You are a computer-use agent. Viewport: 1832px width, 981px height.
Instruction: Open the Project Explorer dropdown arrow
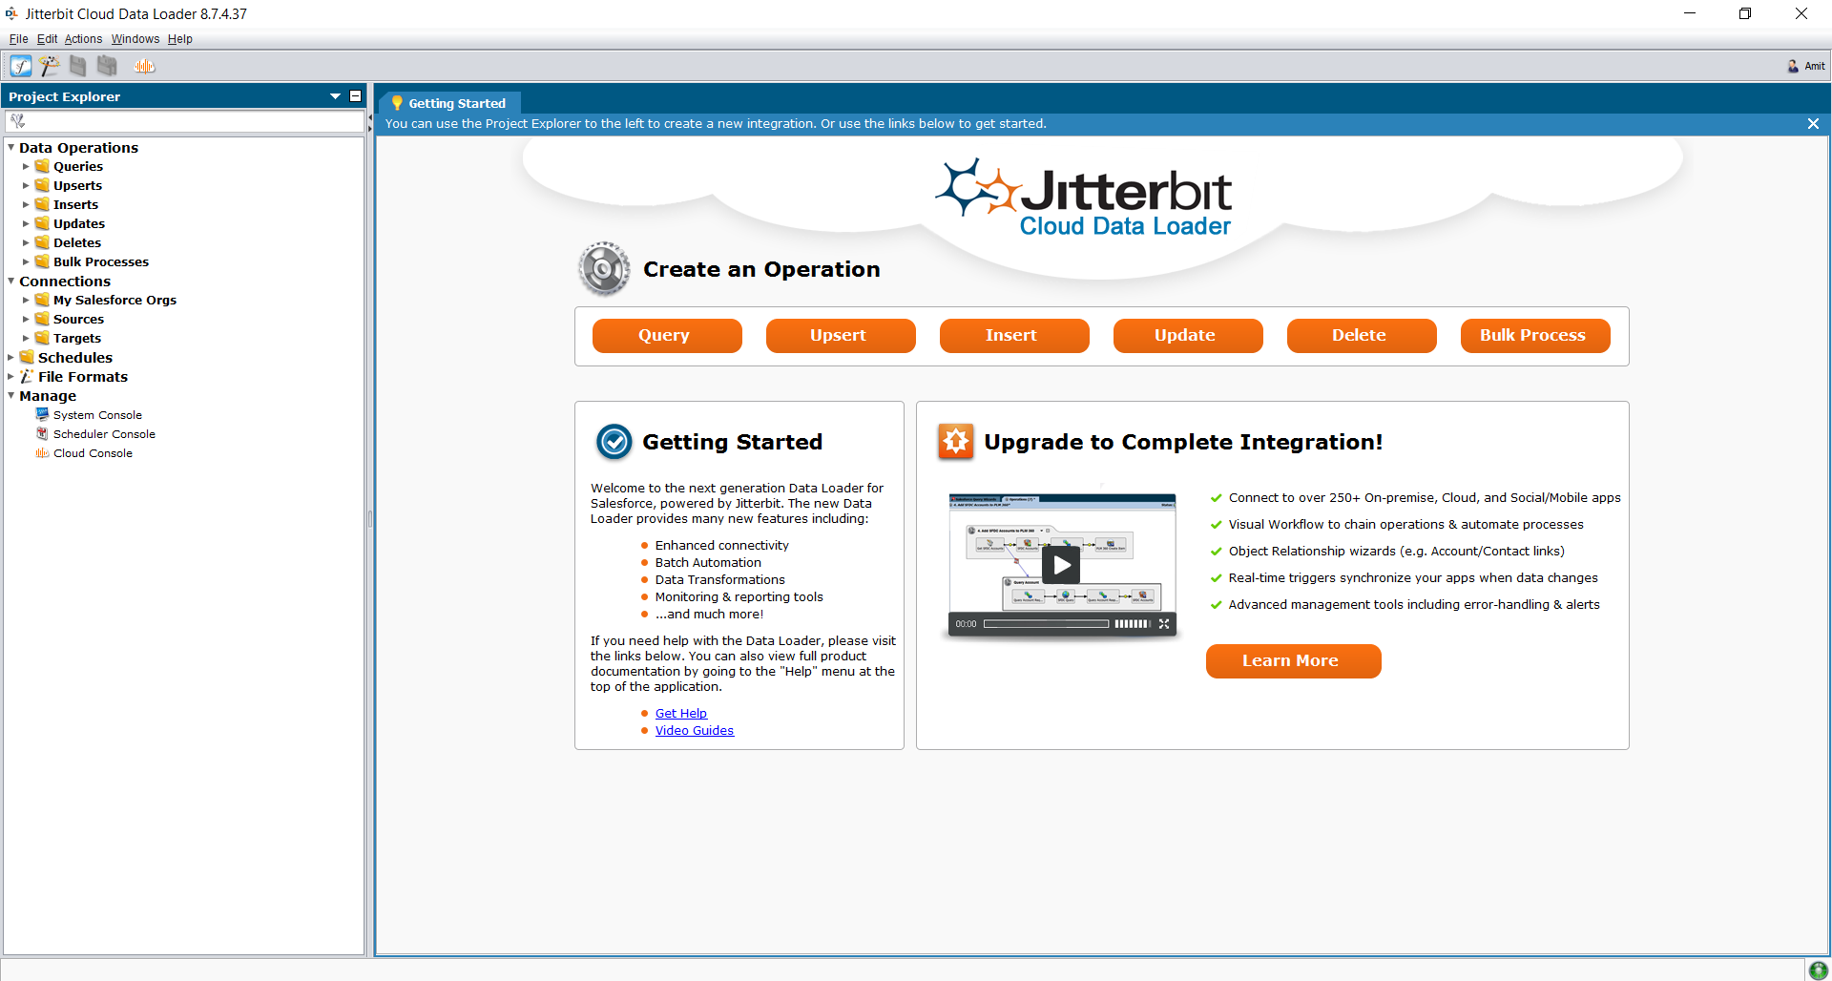point(335,96)
